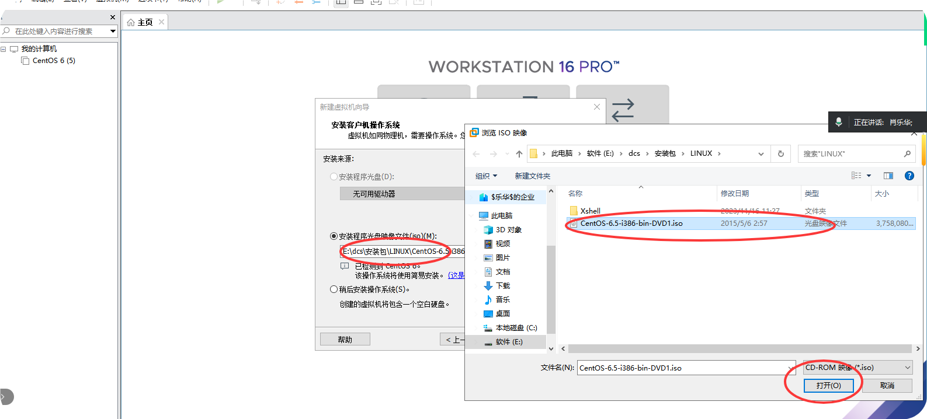Click the 帮助 button in the wizard
The width and height of the screenshot is (927, 419).
[x=345, y=340]
